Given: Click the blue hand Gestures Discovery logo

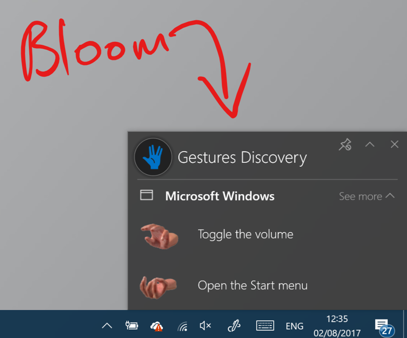Looking at the screenshot, I should (153, 157).
